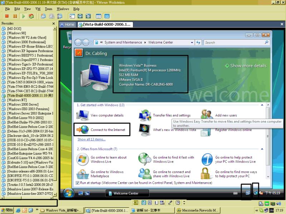Open the Edit menu
This screenshot has width=286, height=214.
pos(17,9)
